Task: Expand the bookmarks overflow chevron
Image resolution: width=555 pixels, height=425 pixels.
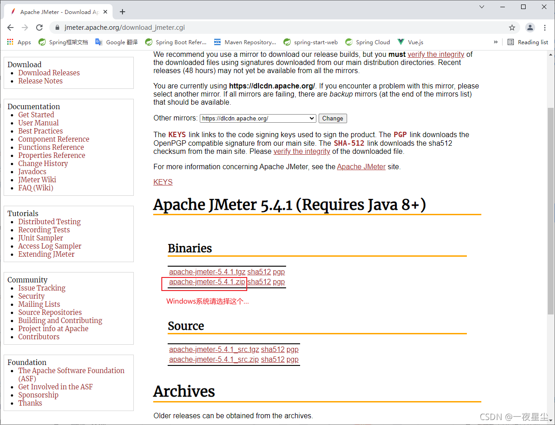Action: [x=496, y=42]
